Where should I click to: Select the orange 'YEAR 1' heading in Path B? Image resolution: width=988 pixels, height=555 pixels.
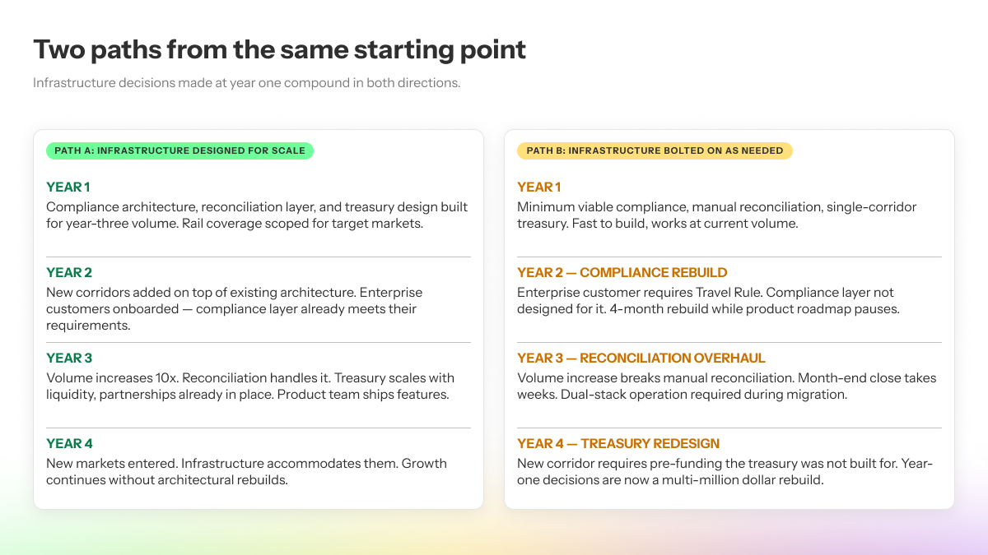click(x=539, y=187)
